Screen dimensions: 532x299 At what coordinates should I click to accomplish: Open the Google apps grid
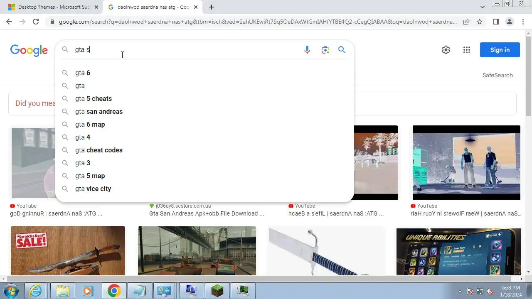467,50
